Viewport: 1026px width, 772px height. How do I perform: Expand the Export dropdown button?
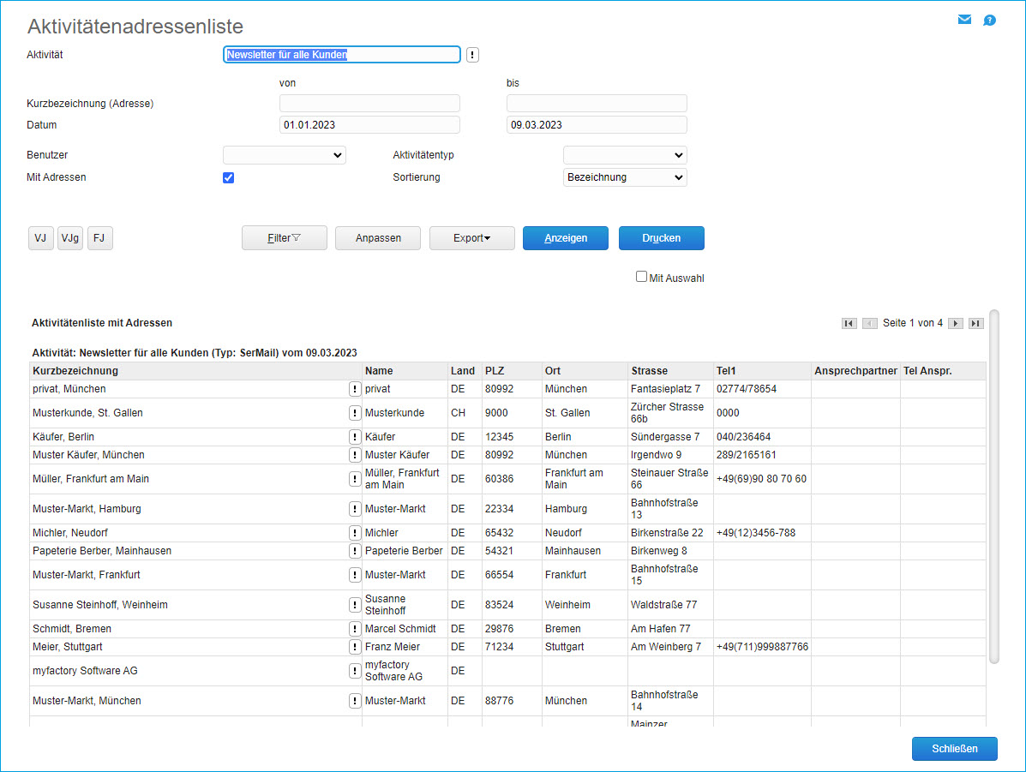[471, 238]
